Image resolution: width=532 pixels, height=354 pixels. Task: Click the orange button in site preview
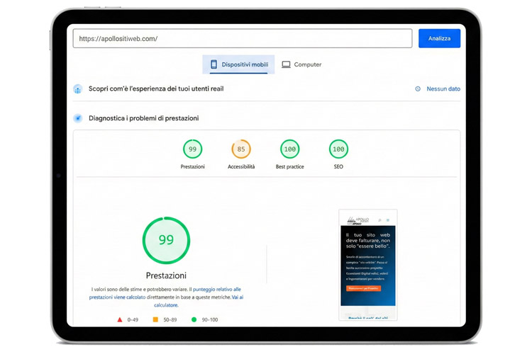[363, 288]
